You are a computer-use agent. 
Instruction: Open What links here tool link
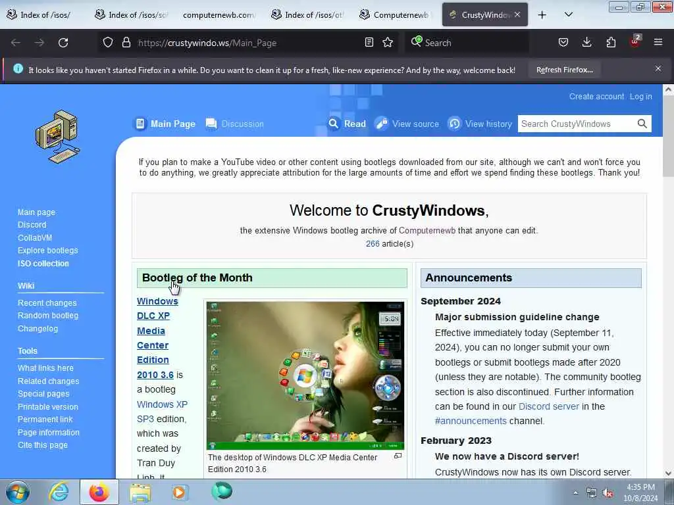point(45,368)
